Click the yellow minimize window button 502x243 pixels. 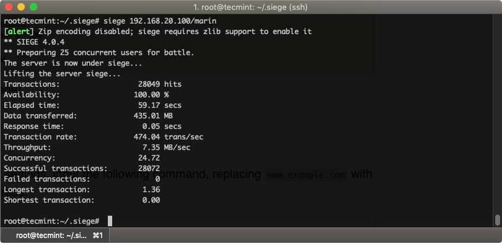21,7
